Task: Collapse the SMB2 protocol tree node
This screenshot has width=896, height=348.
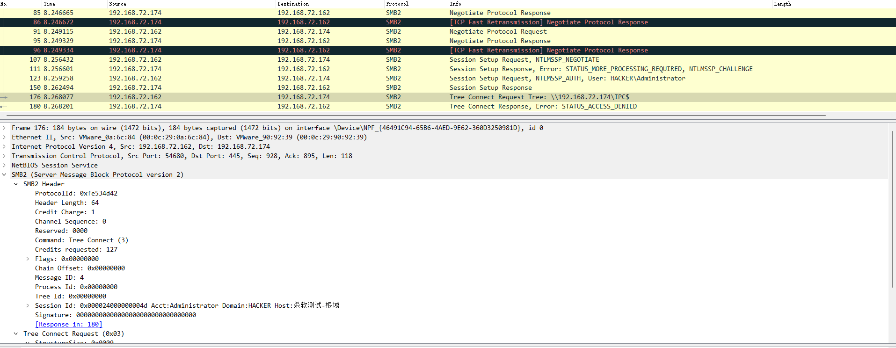Action: click(x=4, y=174)
